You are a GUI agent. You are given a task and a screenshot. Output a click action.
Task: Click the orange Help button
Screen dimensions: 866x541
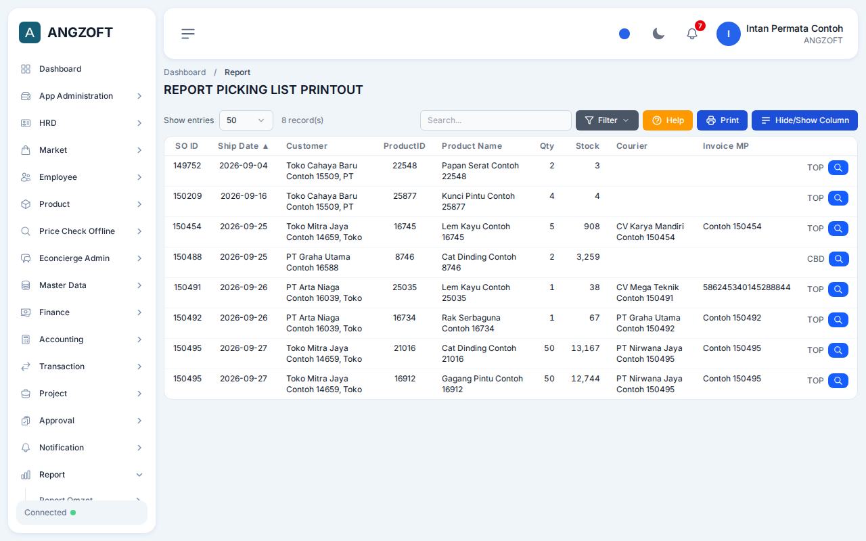coord(668,120)
